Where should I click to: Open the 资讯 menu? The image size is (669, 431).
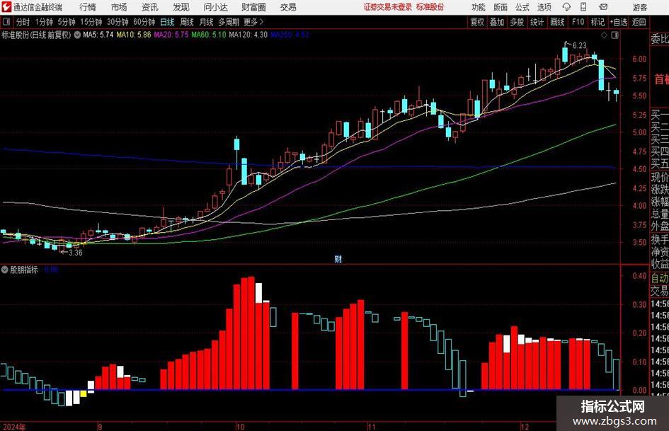click(x=150, y=7)
